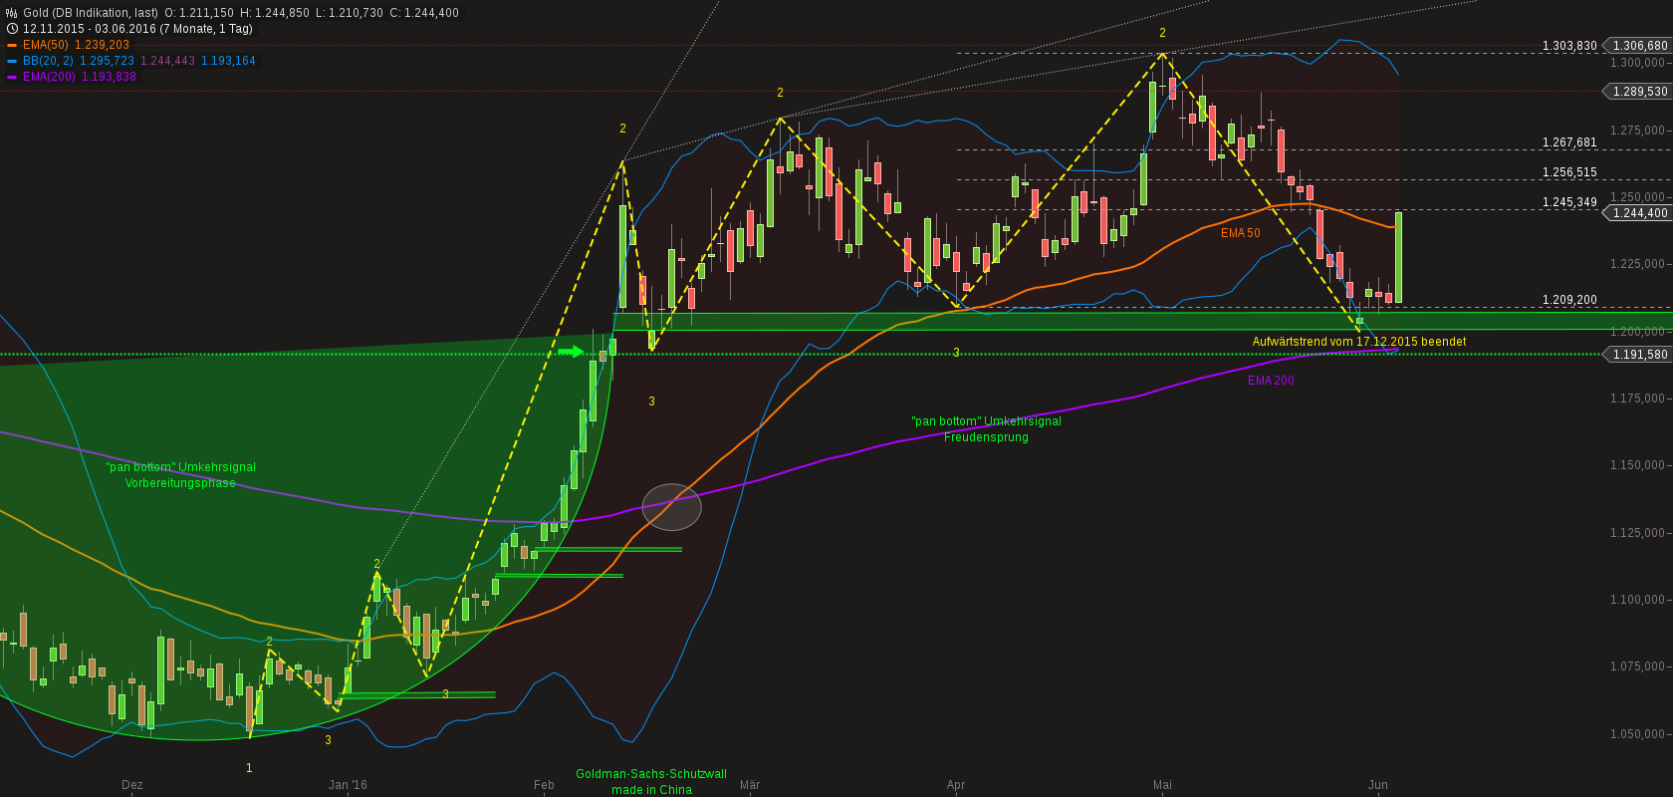Click the low price value L: 1.210,730
The height and width of the screenshot is (797, 1673).
tap(350, 13)
